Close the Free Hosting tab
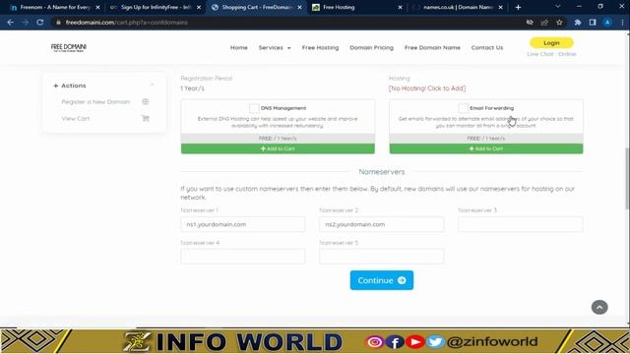The width and height of the screenshot is (630, 354). pos(400,7)
